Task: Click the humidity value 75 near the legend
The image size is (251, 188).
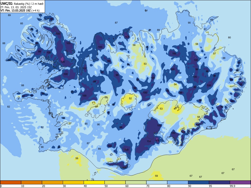Action: [x=93, y=179]
